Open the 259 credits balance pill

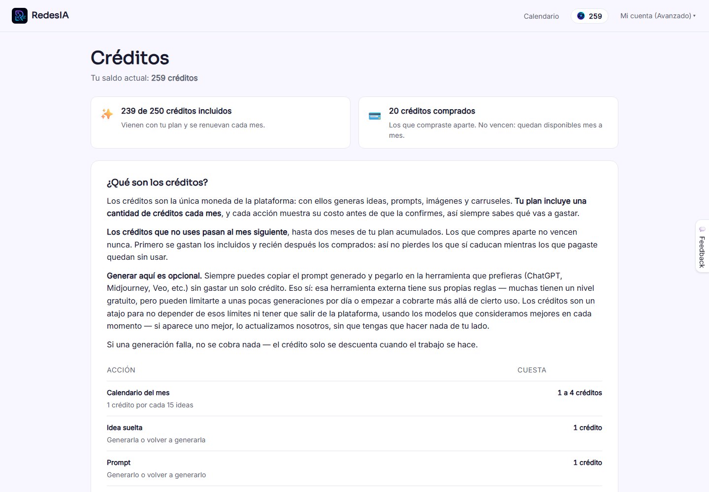(x=589, y=16)
